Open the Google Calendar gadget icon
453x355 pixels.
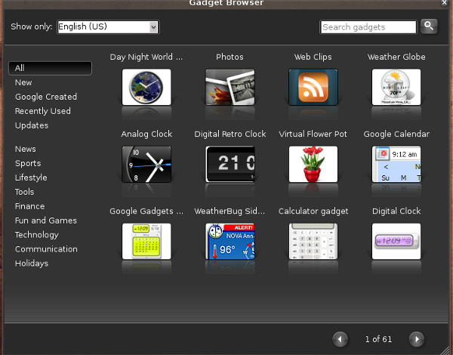click(x=396, y=164)
